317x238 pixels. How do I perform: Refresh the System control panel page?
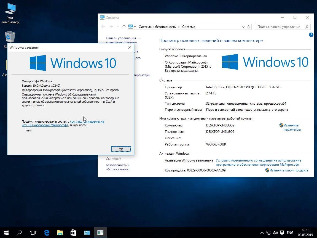pyautogui.click(x=249, y=27)
